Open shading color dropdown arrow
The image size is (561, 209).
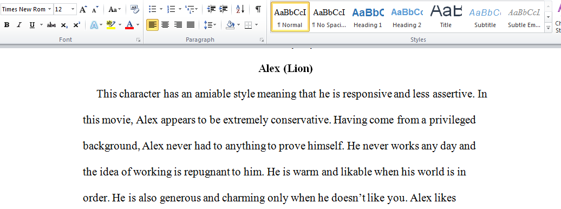pyautogui.click(x=238, y=25)
